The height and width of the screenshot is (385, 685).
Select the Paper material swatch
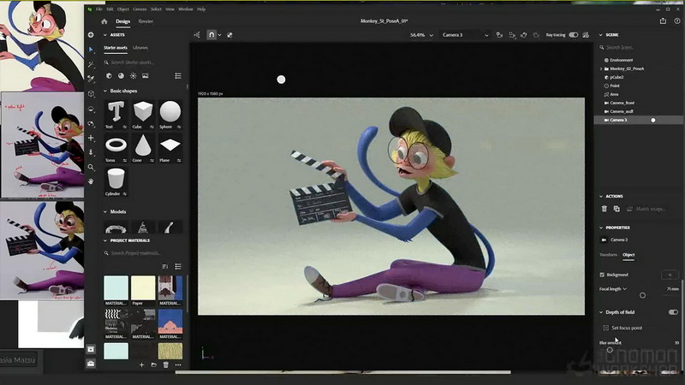pos(143,290)
